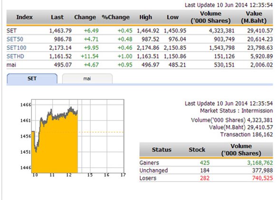This screenshot has width=277, height=200.
Task: Click the Index column header
Action: [x=25, y=17]
